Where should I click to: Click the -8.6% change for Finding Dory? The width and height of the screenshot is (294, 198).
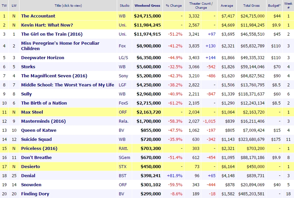click(176, 194)
